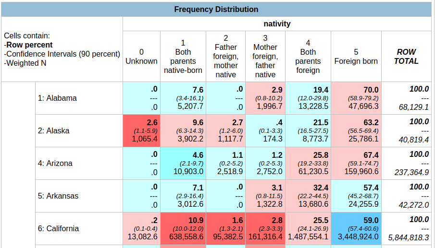Click the Arizona row label
Viewport: 435px width, 248px height.
point(55,164)
